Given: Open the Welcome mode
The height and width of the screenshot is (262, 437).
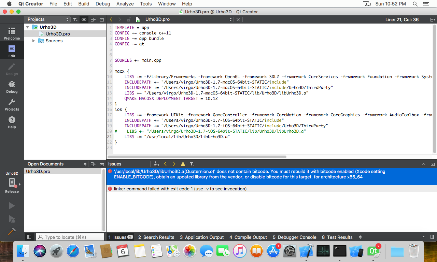Looking at the screenshot, I should click(12, 33).
